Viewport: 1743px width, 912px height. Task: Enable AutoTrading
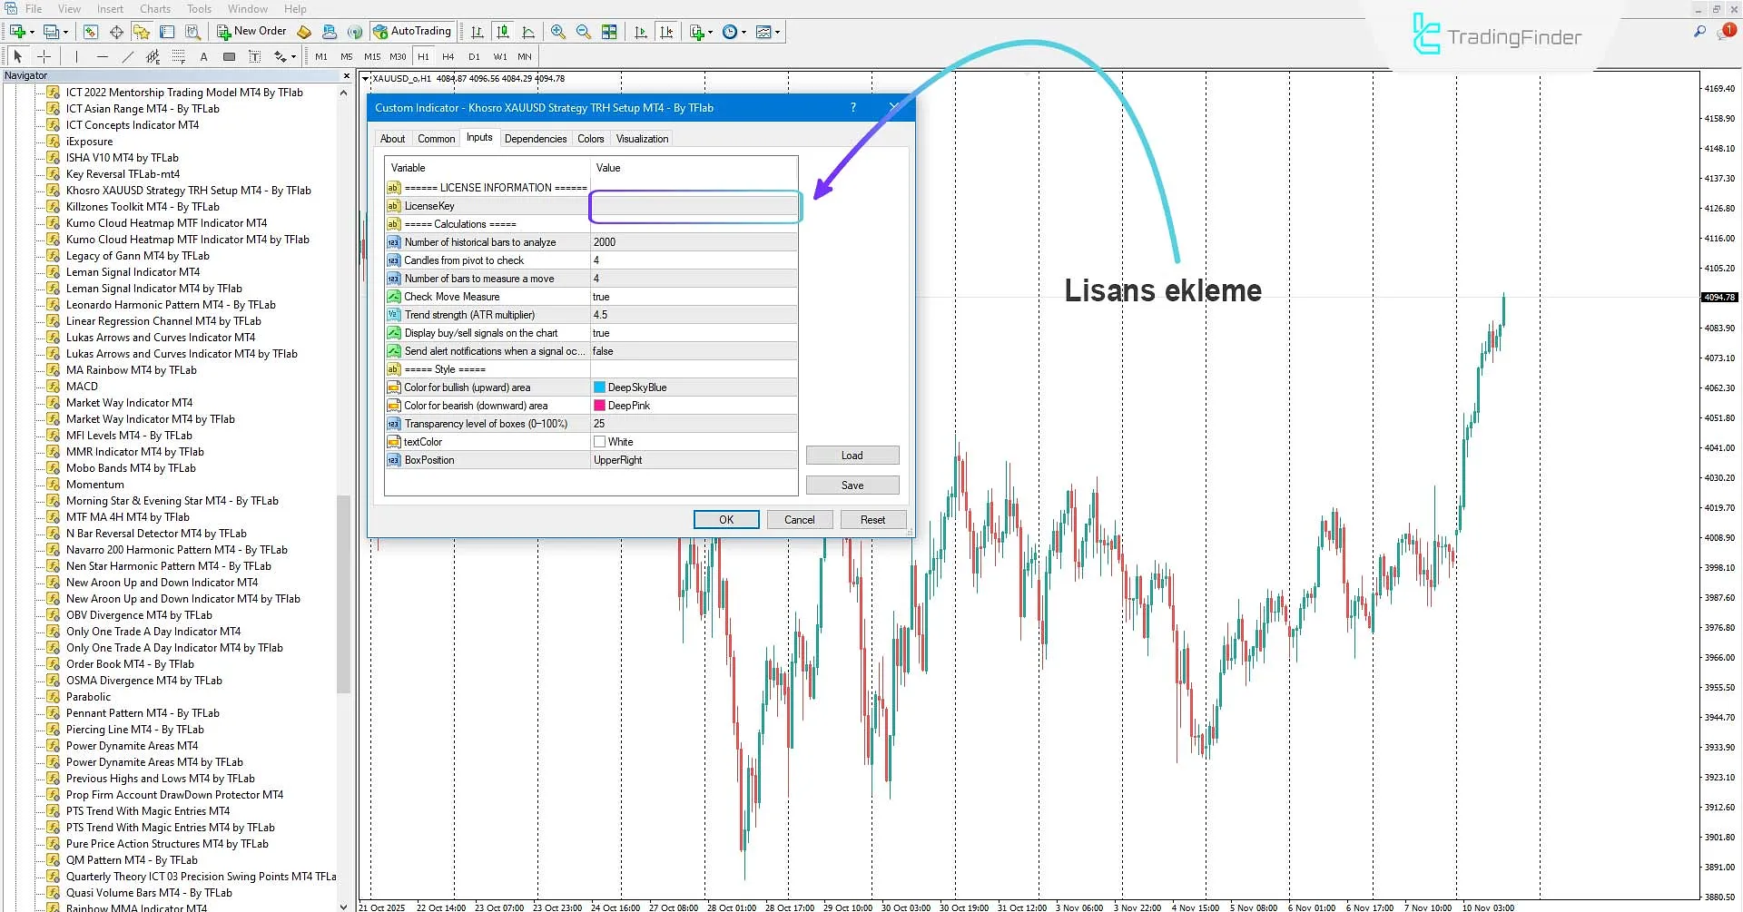(x=413, y=31)
